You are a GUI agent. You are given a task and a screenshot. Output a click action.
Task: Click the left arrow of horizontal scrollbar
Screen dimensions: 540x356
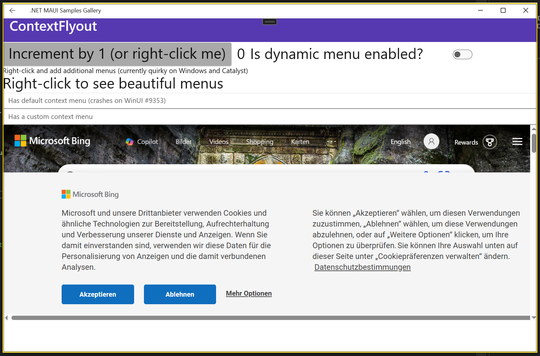click(6, 318)
